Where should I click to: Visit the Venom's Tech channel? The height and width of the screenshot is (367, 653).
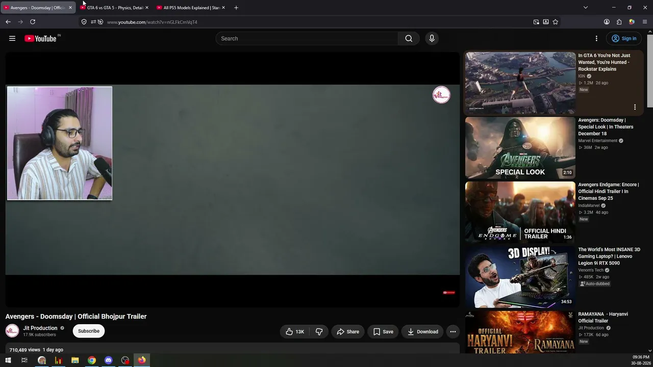591,270
